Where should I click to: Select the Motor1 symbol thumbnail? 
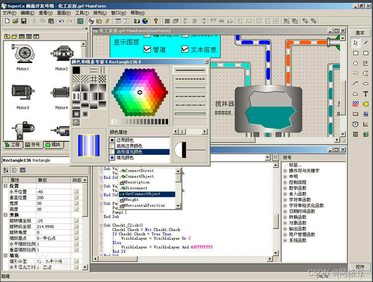pyautogui.click(x=23, y=54)
